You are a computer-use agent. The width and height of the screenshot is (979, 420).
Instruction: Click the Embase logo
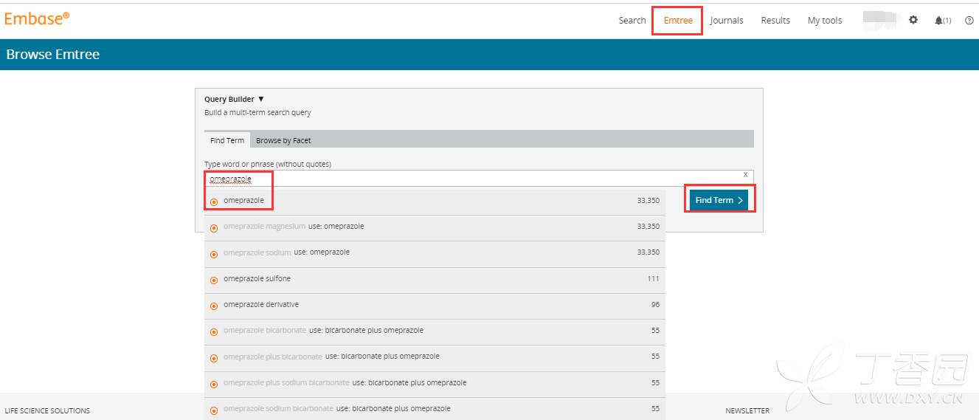(37, 19)
